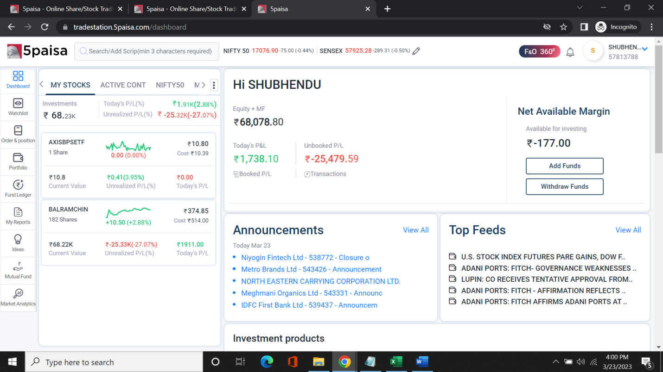Click View All in Top Feeds

tap(628, 230)
